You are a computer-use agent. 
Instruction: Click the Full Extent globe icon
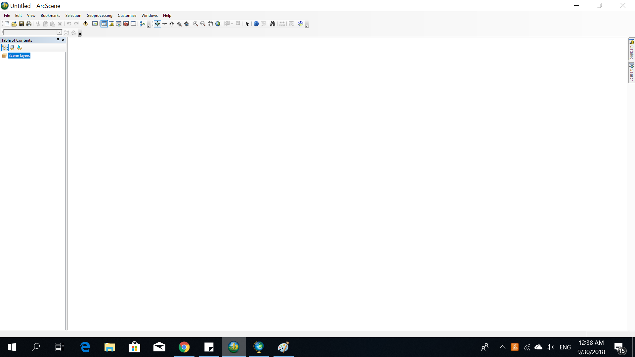click(218, 24)
